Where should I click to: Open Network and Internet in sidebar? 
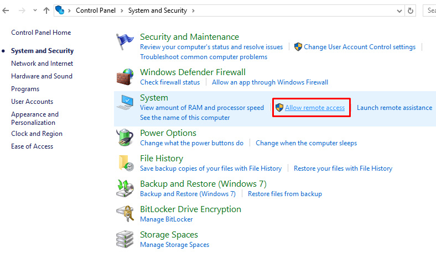point(42,64)
